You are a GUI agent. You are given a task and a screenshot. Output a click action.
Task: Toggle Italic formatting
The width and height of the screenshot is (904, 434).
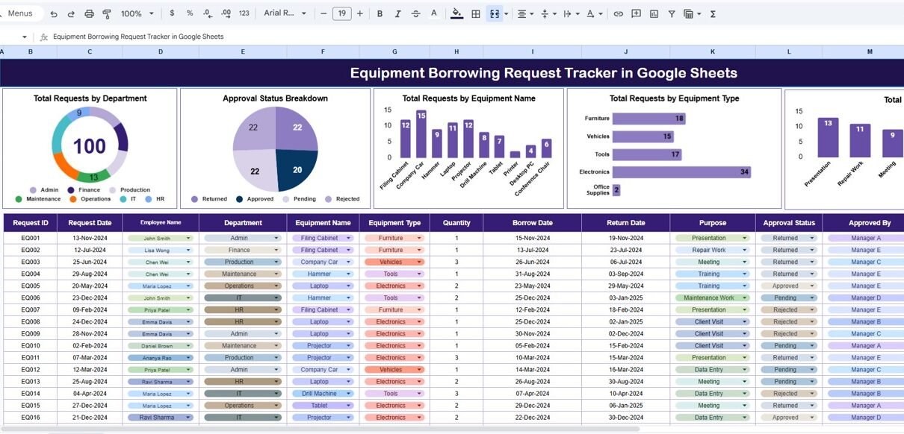pyautogui.click(x=397, y=13)
